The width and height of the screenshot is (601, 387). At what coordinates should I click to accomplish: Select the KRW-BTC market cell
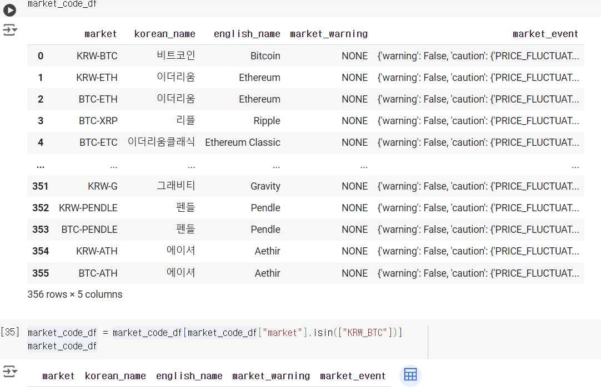click(x=97, y=56)
